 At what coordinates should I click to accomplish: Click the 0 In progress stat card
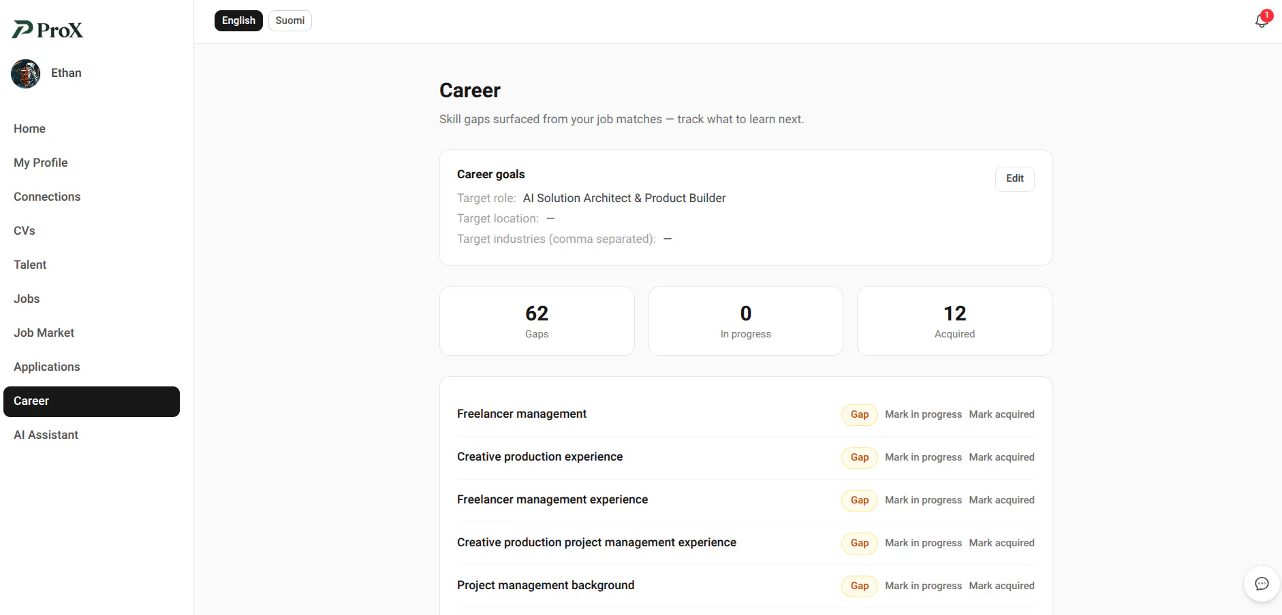coord(746,321)
